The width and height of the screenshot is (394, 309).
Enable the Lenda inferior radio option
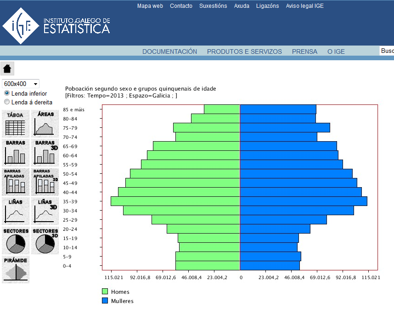point(7,93)
